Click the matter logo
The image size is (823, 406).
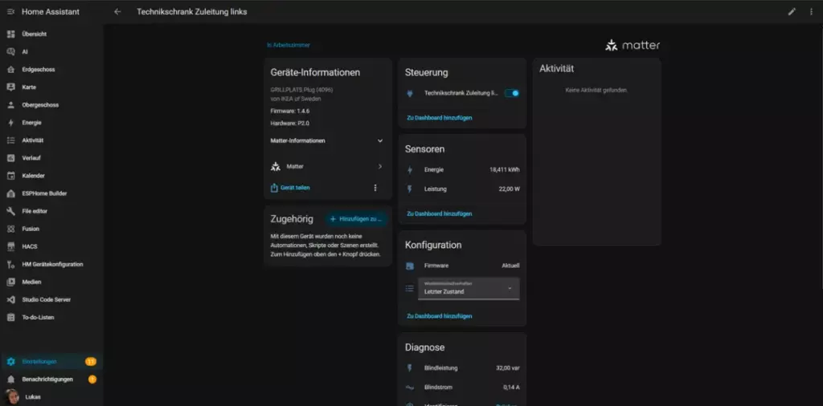(x=633, y=46)
